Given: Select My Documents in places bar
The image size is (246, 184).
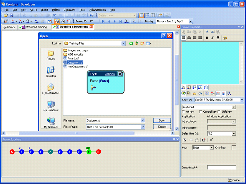Looking at the screenshot, I should (x=51, y=89).
